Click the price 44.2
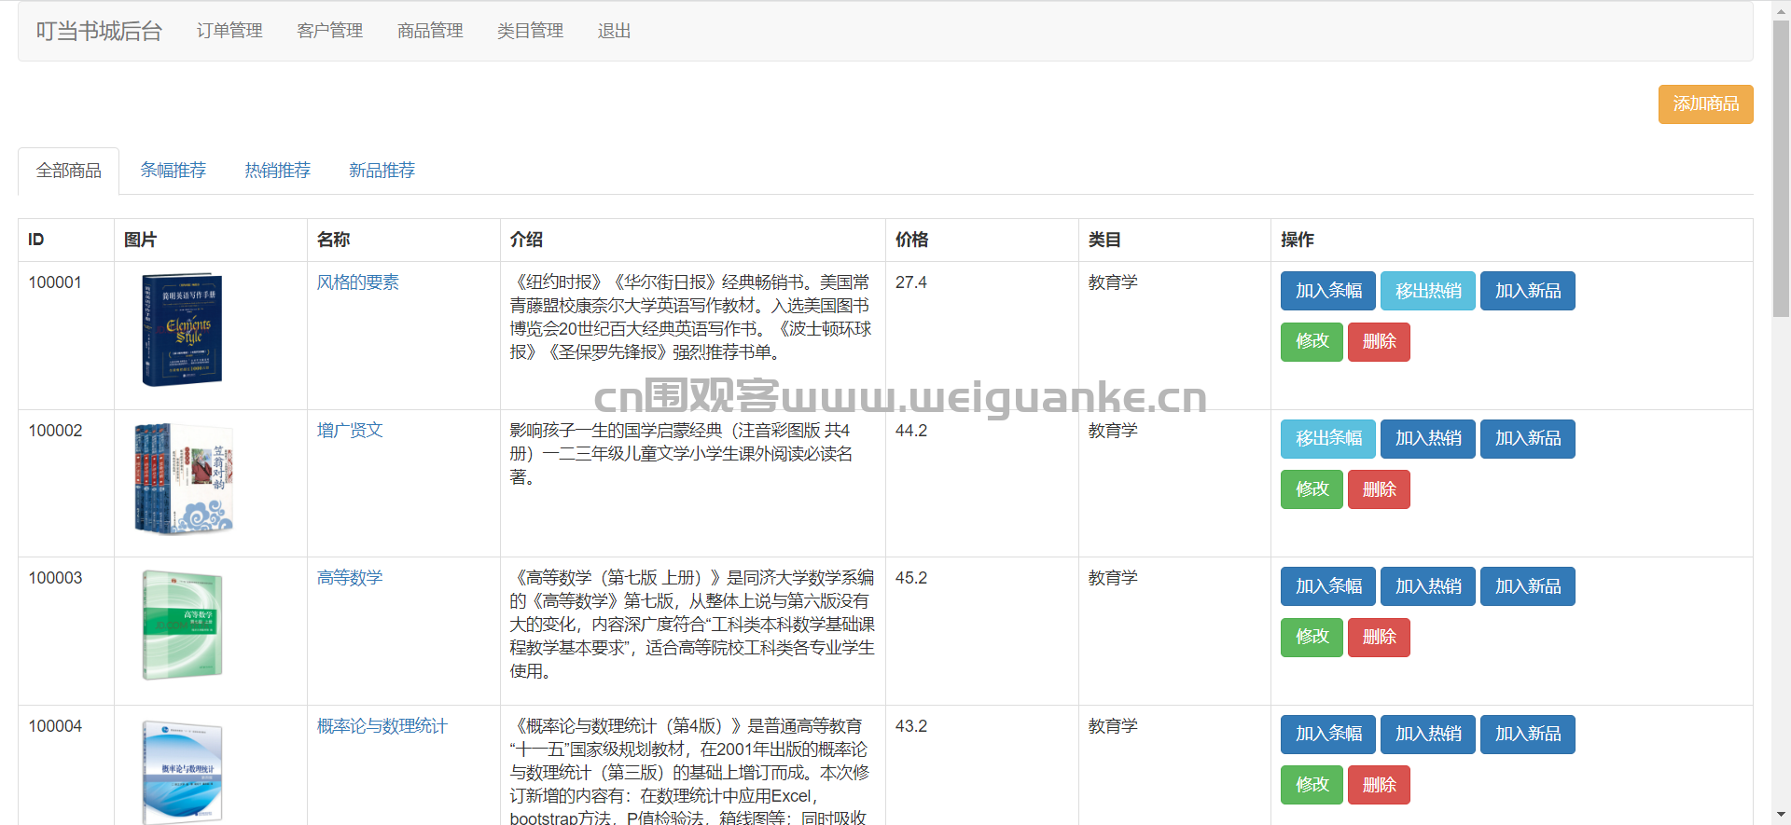The height and width of the screenshot is (825, 1791). pyautogui.click(x=911, y=431)
